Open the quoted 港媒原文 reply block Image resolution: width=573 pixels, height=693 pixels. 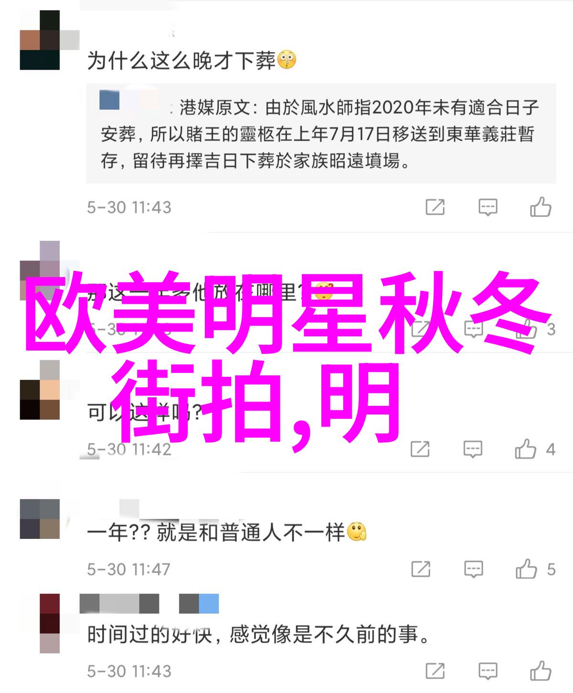321,134
